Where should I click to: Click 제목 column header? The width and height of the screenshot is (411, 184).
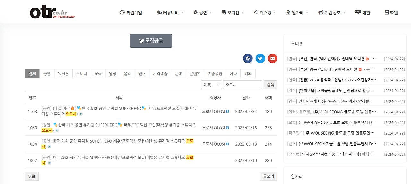119,97
